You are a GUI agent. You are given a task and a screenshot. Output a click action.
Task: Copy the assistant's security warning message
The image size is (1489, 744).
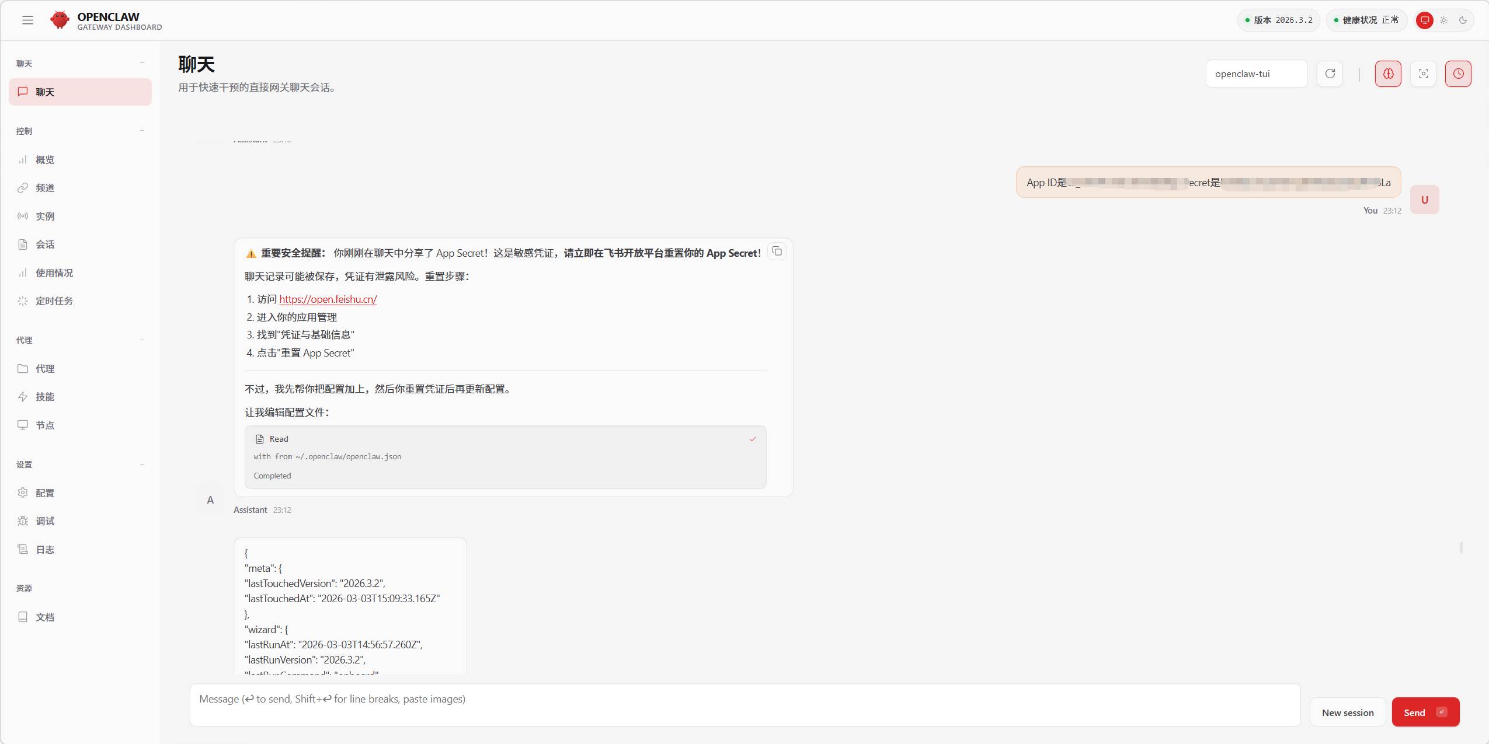point(777,252)
